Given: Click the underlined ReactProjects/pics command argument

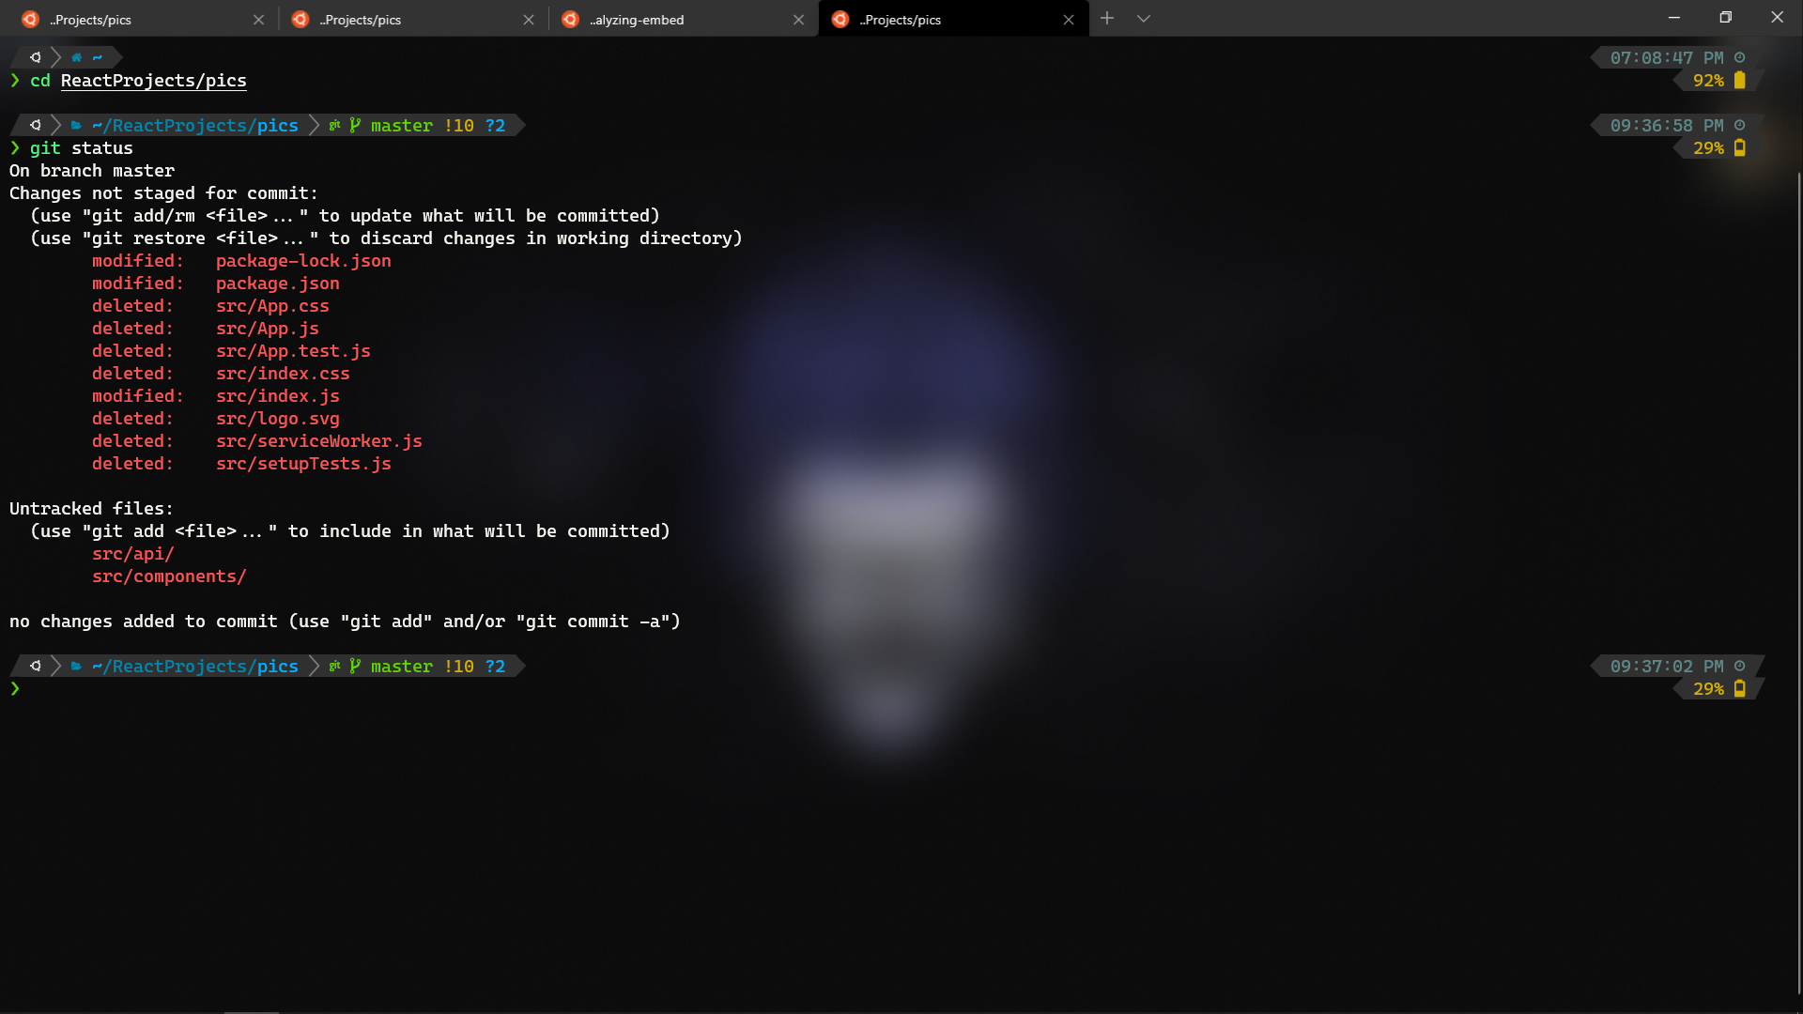Looking at the screenshot, I should tap(153, 81).
